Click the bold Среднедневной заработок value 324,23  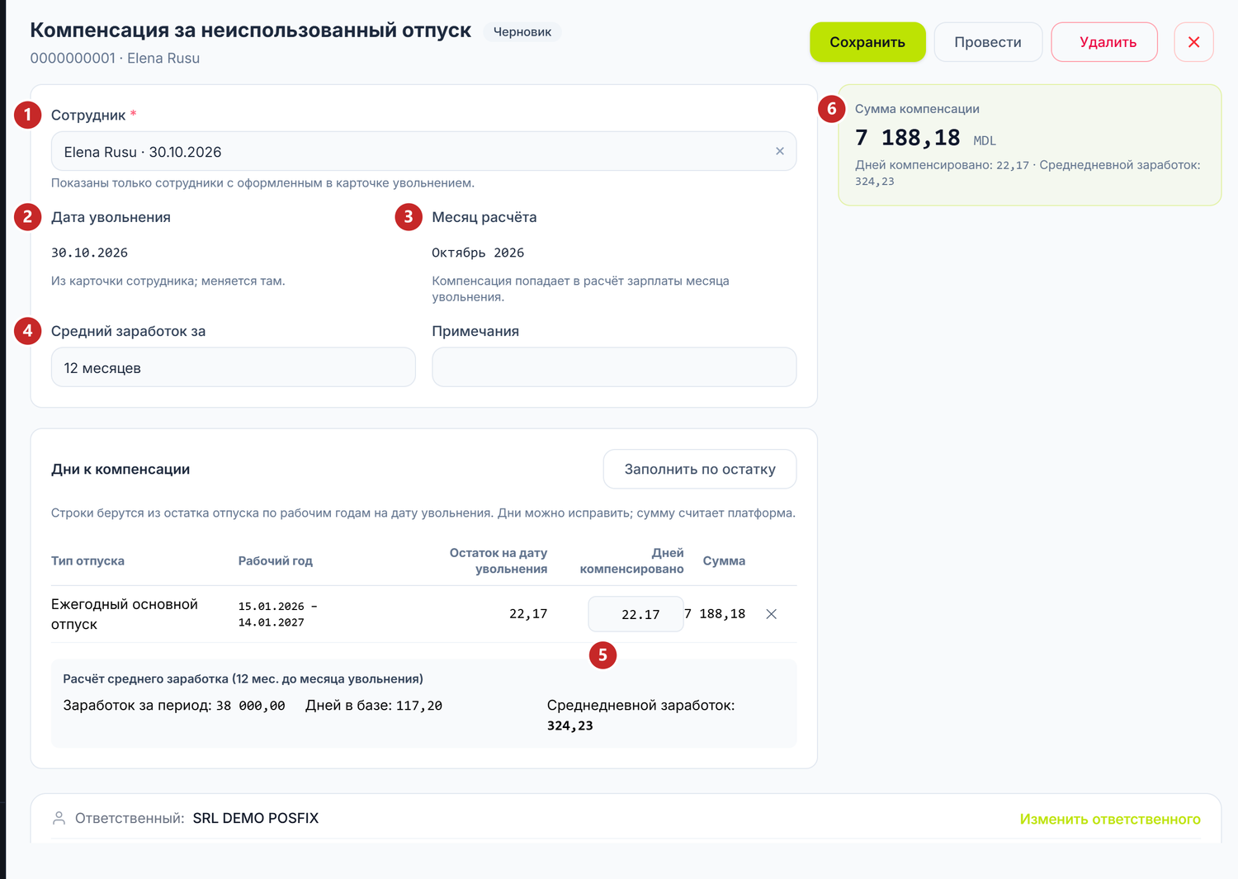point(570,725)
